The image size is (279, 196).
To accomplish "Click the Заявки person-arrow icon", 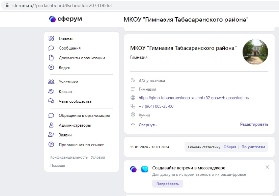I will click(x=51, y=135).
